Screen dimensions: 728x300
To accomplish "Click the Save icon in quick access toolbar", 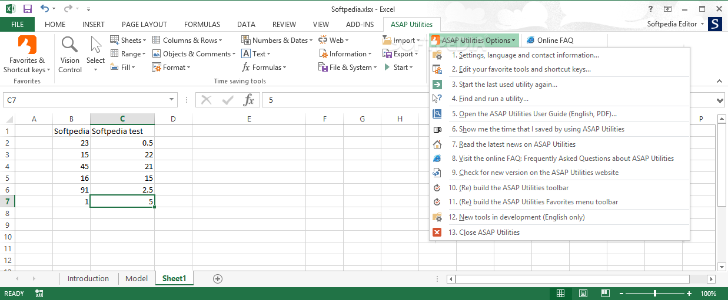I will point(27,9).
